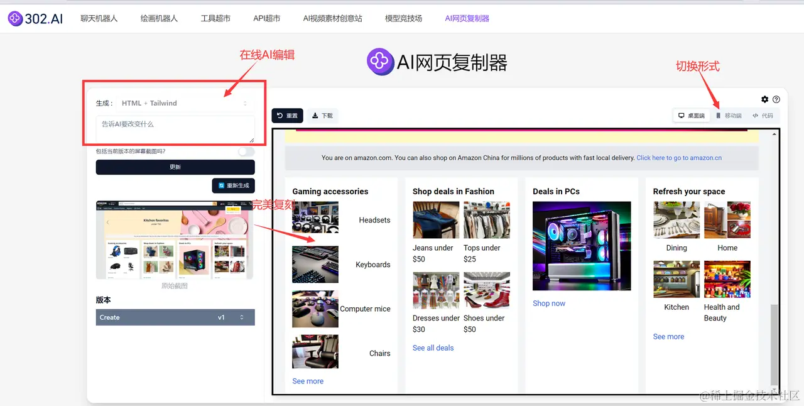Click the Chairs product image
This screenshot has height=406, width=804.
pyautogui.click(x=315, y=351)
